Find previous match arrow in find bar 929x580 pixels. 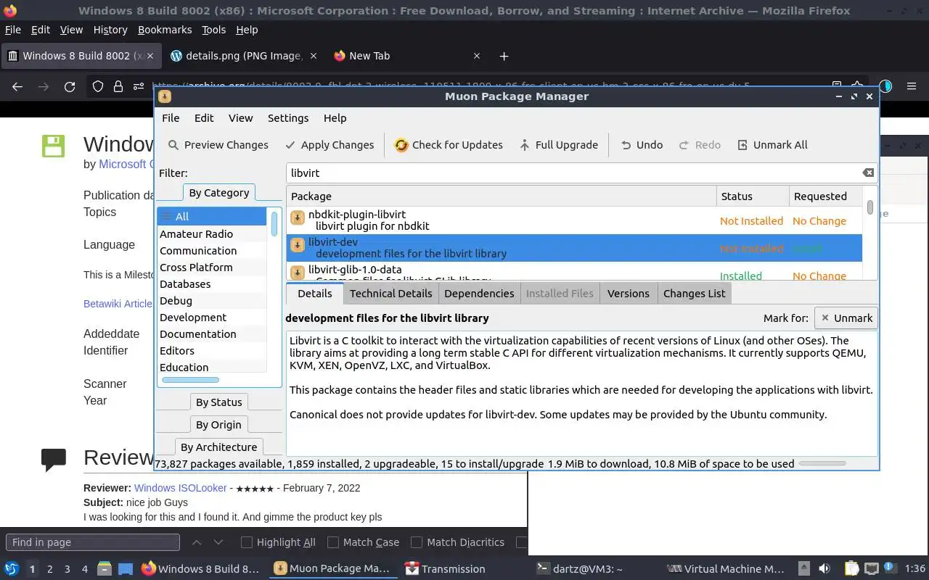197,542
